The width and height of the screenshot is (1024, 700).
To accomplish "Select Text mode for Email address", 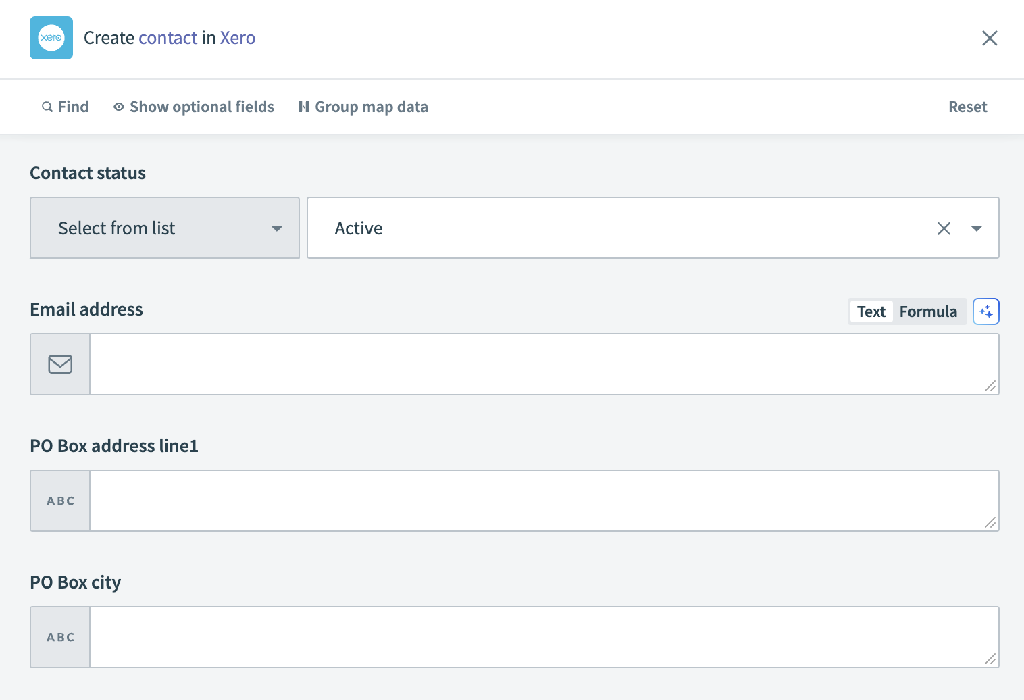I will pyautogui.click(x=871, y=311).
